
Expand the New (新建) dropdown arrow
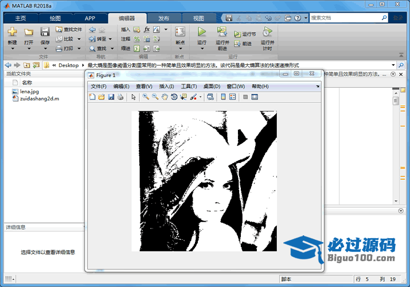(12, 48)
